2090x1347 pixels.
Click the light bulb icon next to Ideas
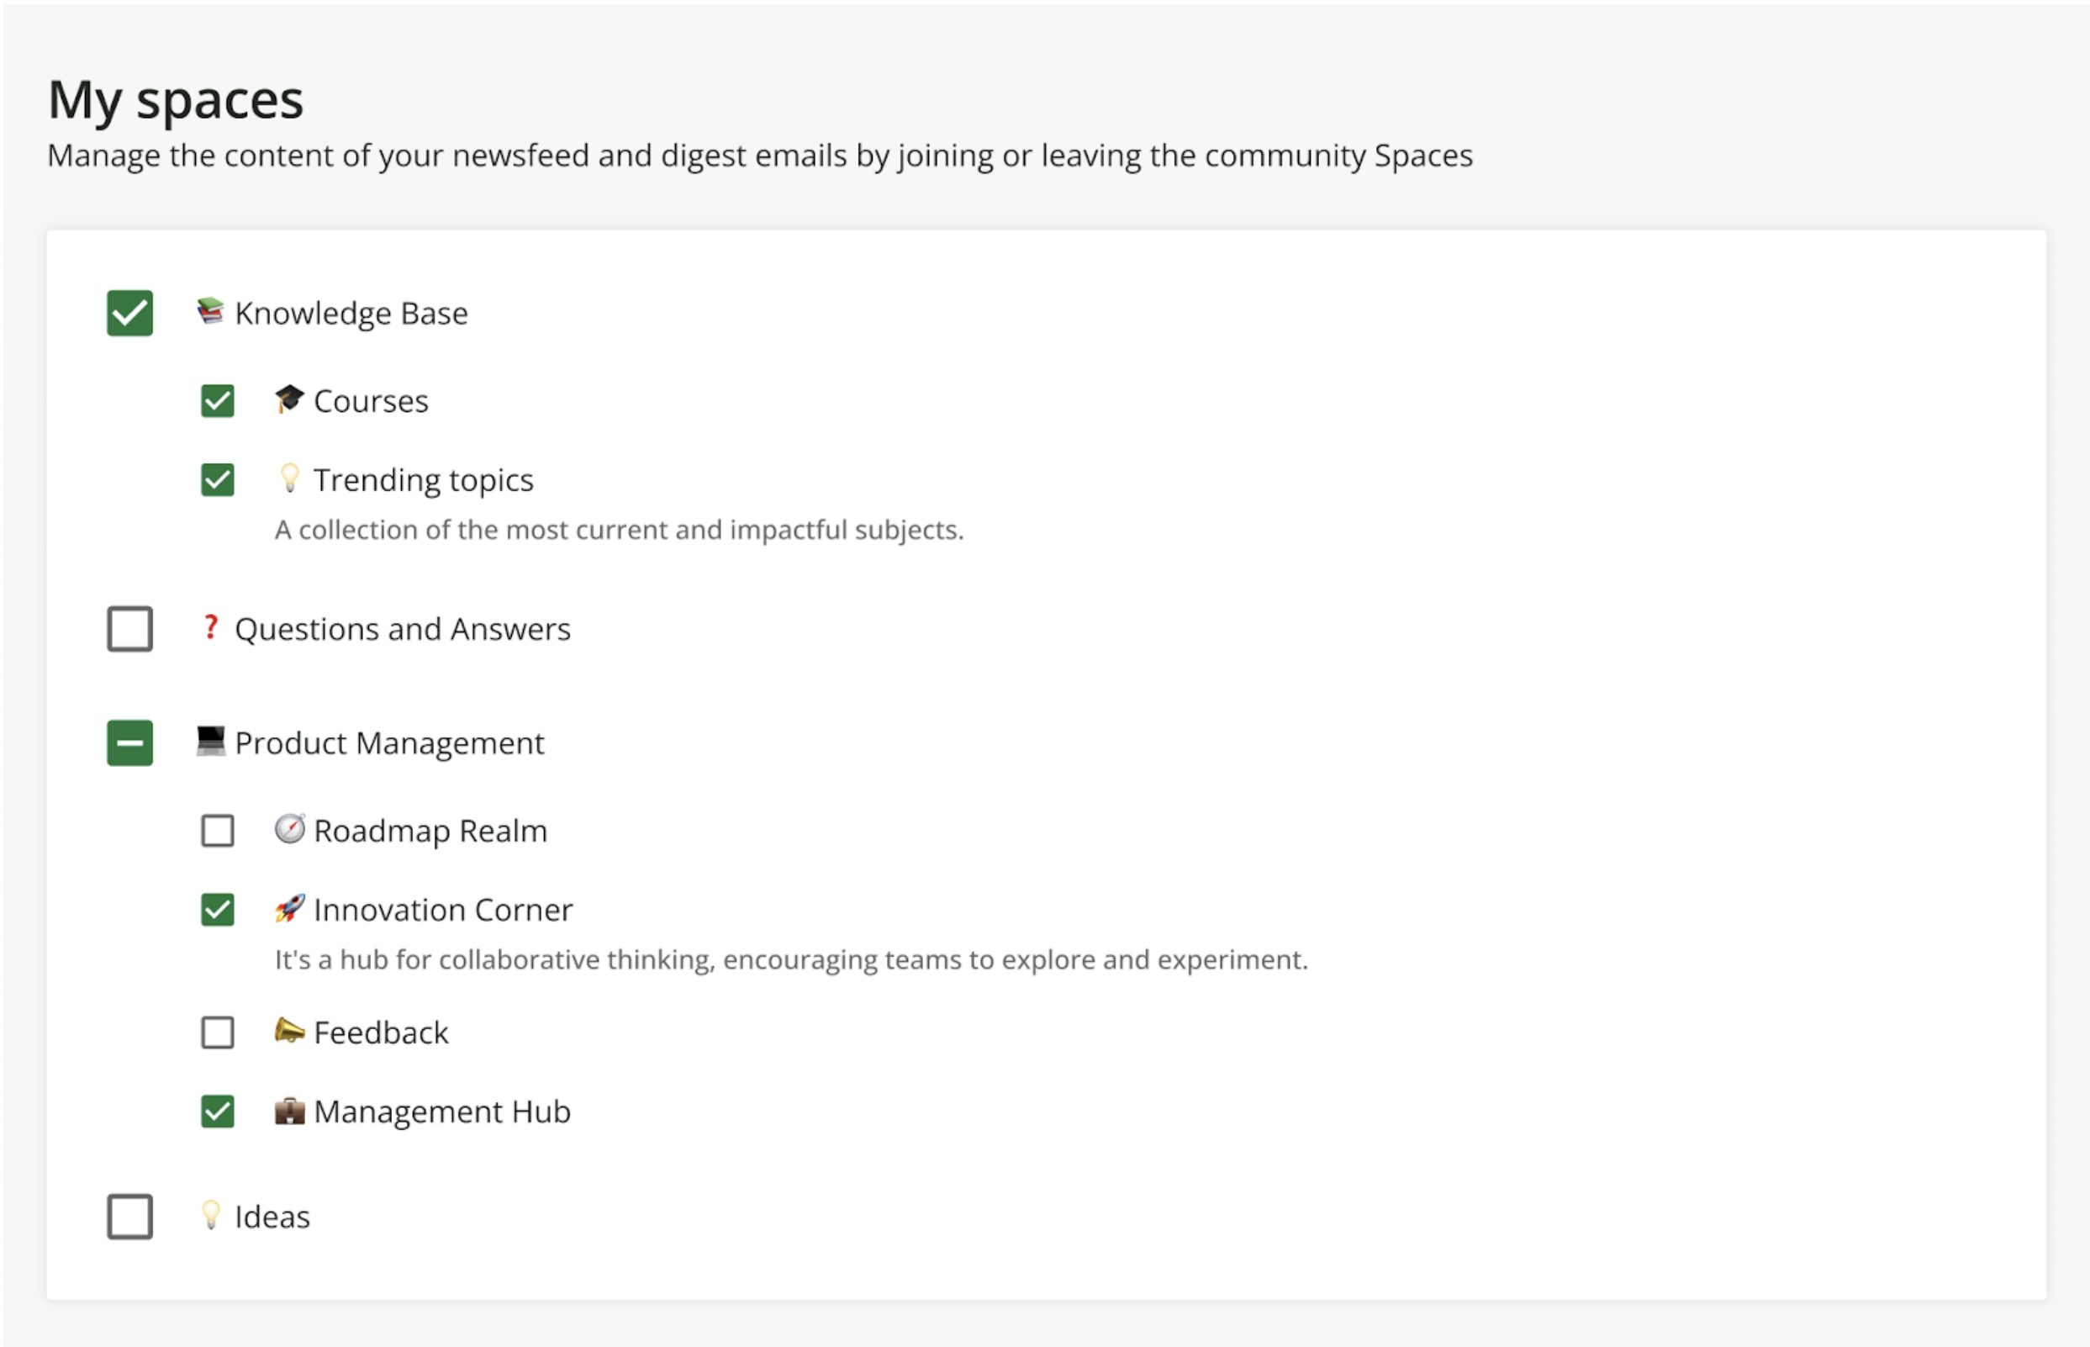pos(210,1215)
